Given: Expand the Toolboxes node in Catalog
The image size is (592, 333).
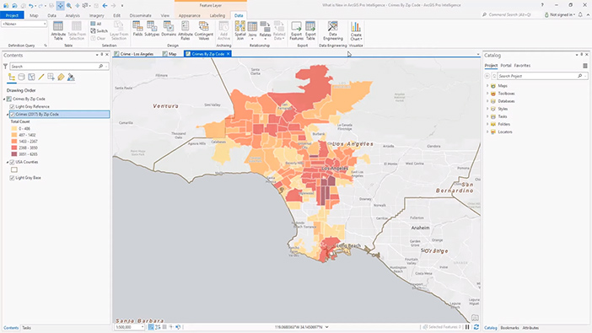Looking at the screenshot, I should point(487,94).
